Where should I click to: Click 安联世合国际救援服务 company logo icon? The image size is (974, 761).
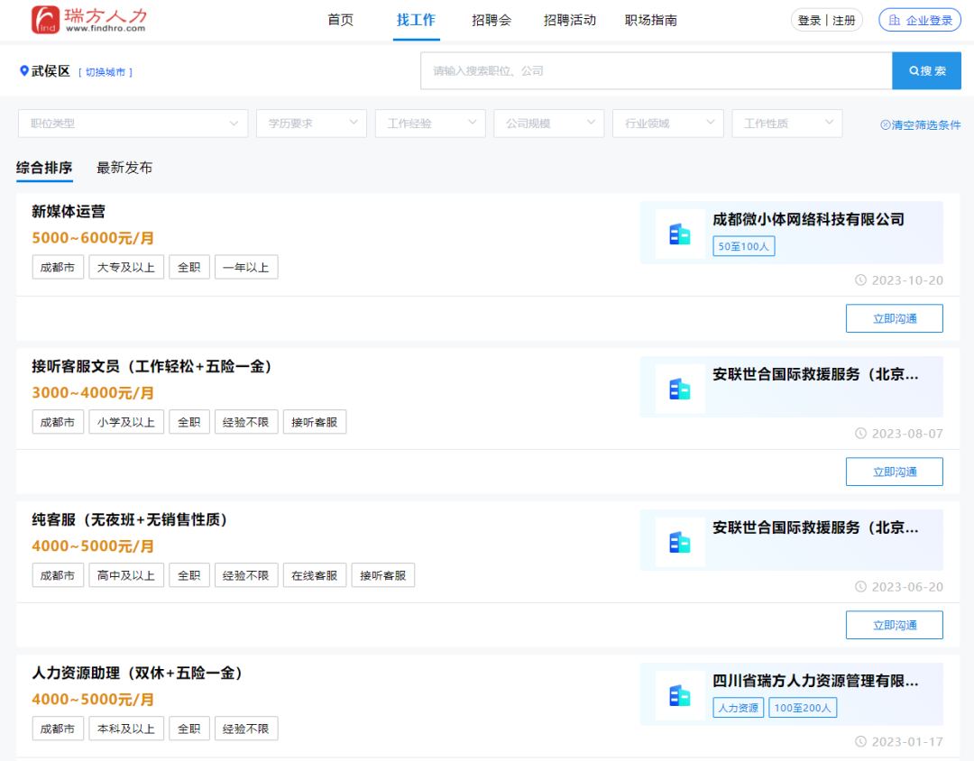(680, 387)
